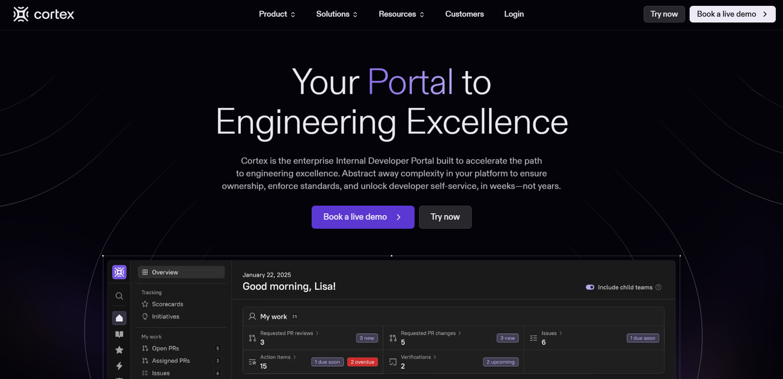Click the purple Book a live demo button
The width and height of the screenshot is (783, 379).
point(363,217)
